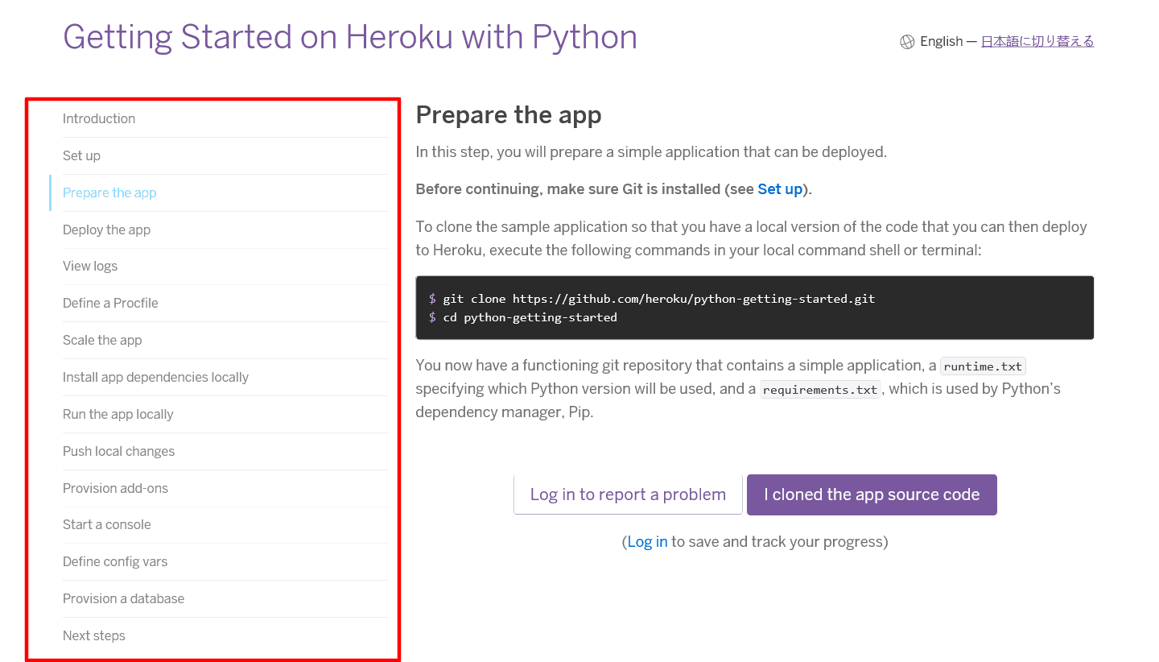Click Log in to report a problem

(628, 494)
